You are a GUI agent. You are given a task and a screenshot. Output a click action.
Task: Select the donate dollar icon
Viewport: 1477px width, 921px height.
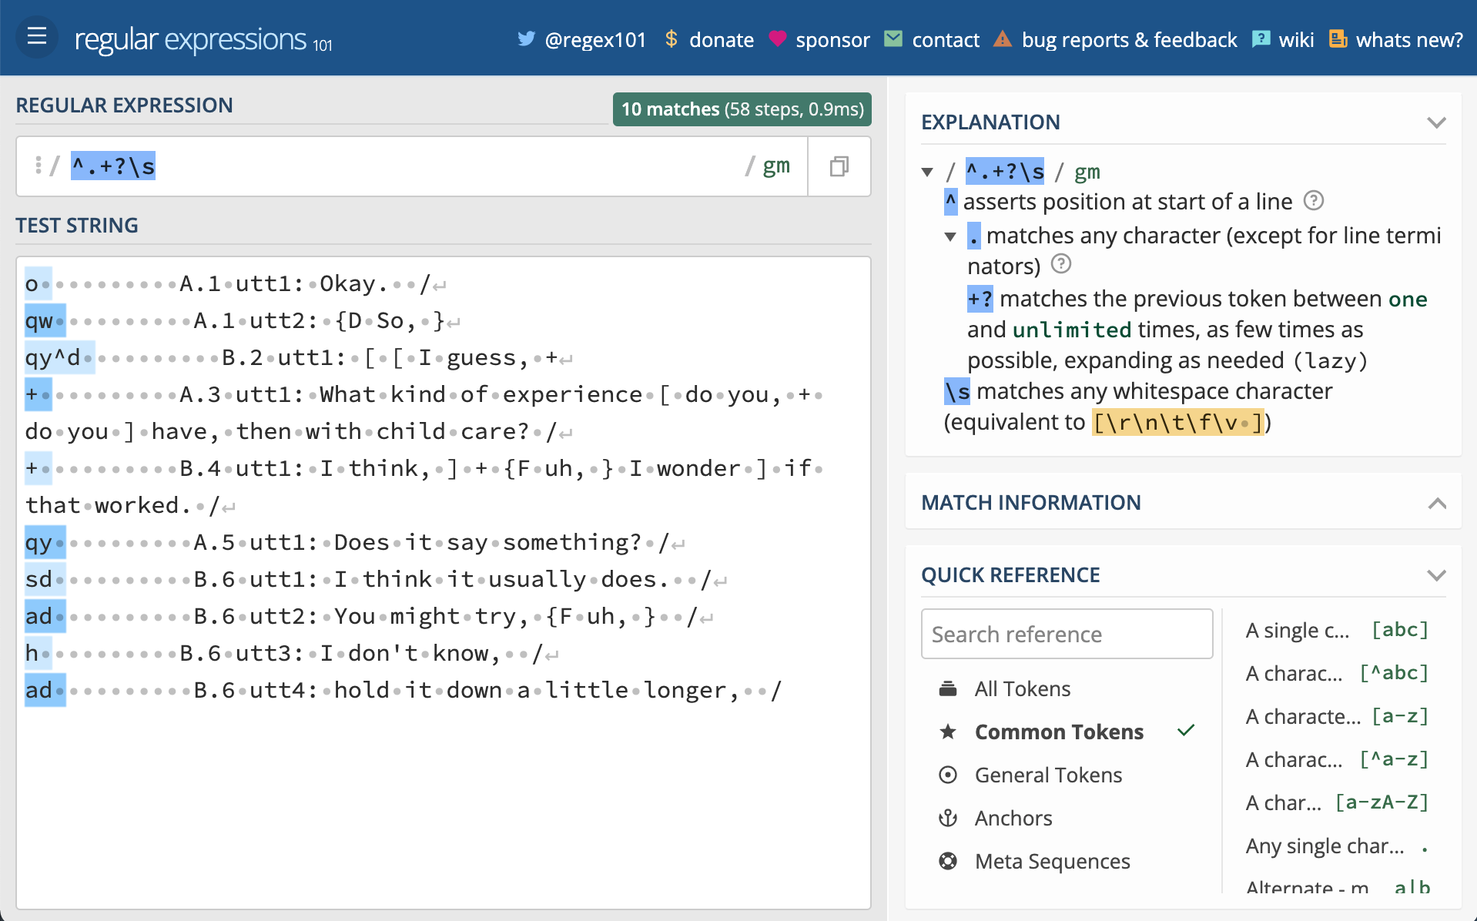pos(670,39)
